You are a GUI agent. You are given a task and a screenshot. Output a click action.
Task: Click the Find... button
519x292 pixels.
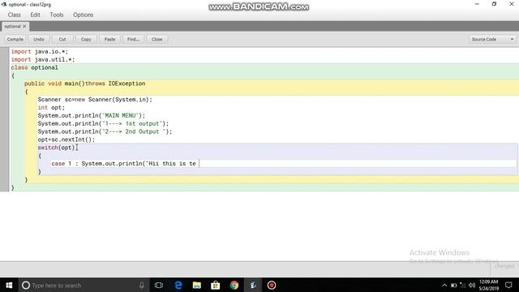tap(133, 39)
